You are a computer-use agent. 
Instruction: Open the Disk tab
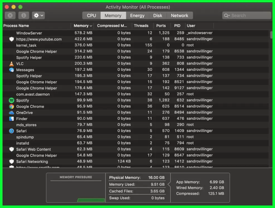click(x=157, y=15)
